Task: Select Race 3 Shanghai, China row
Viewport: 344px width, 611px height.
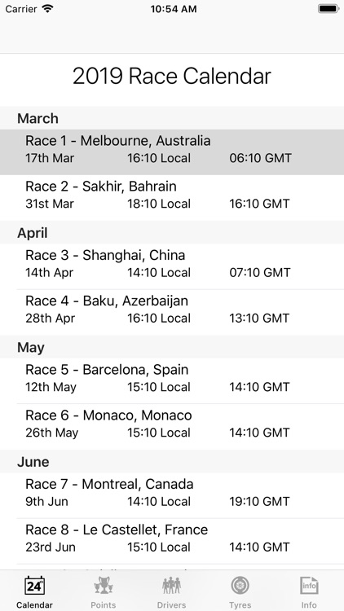Action: pos(172,266)
